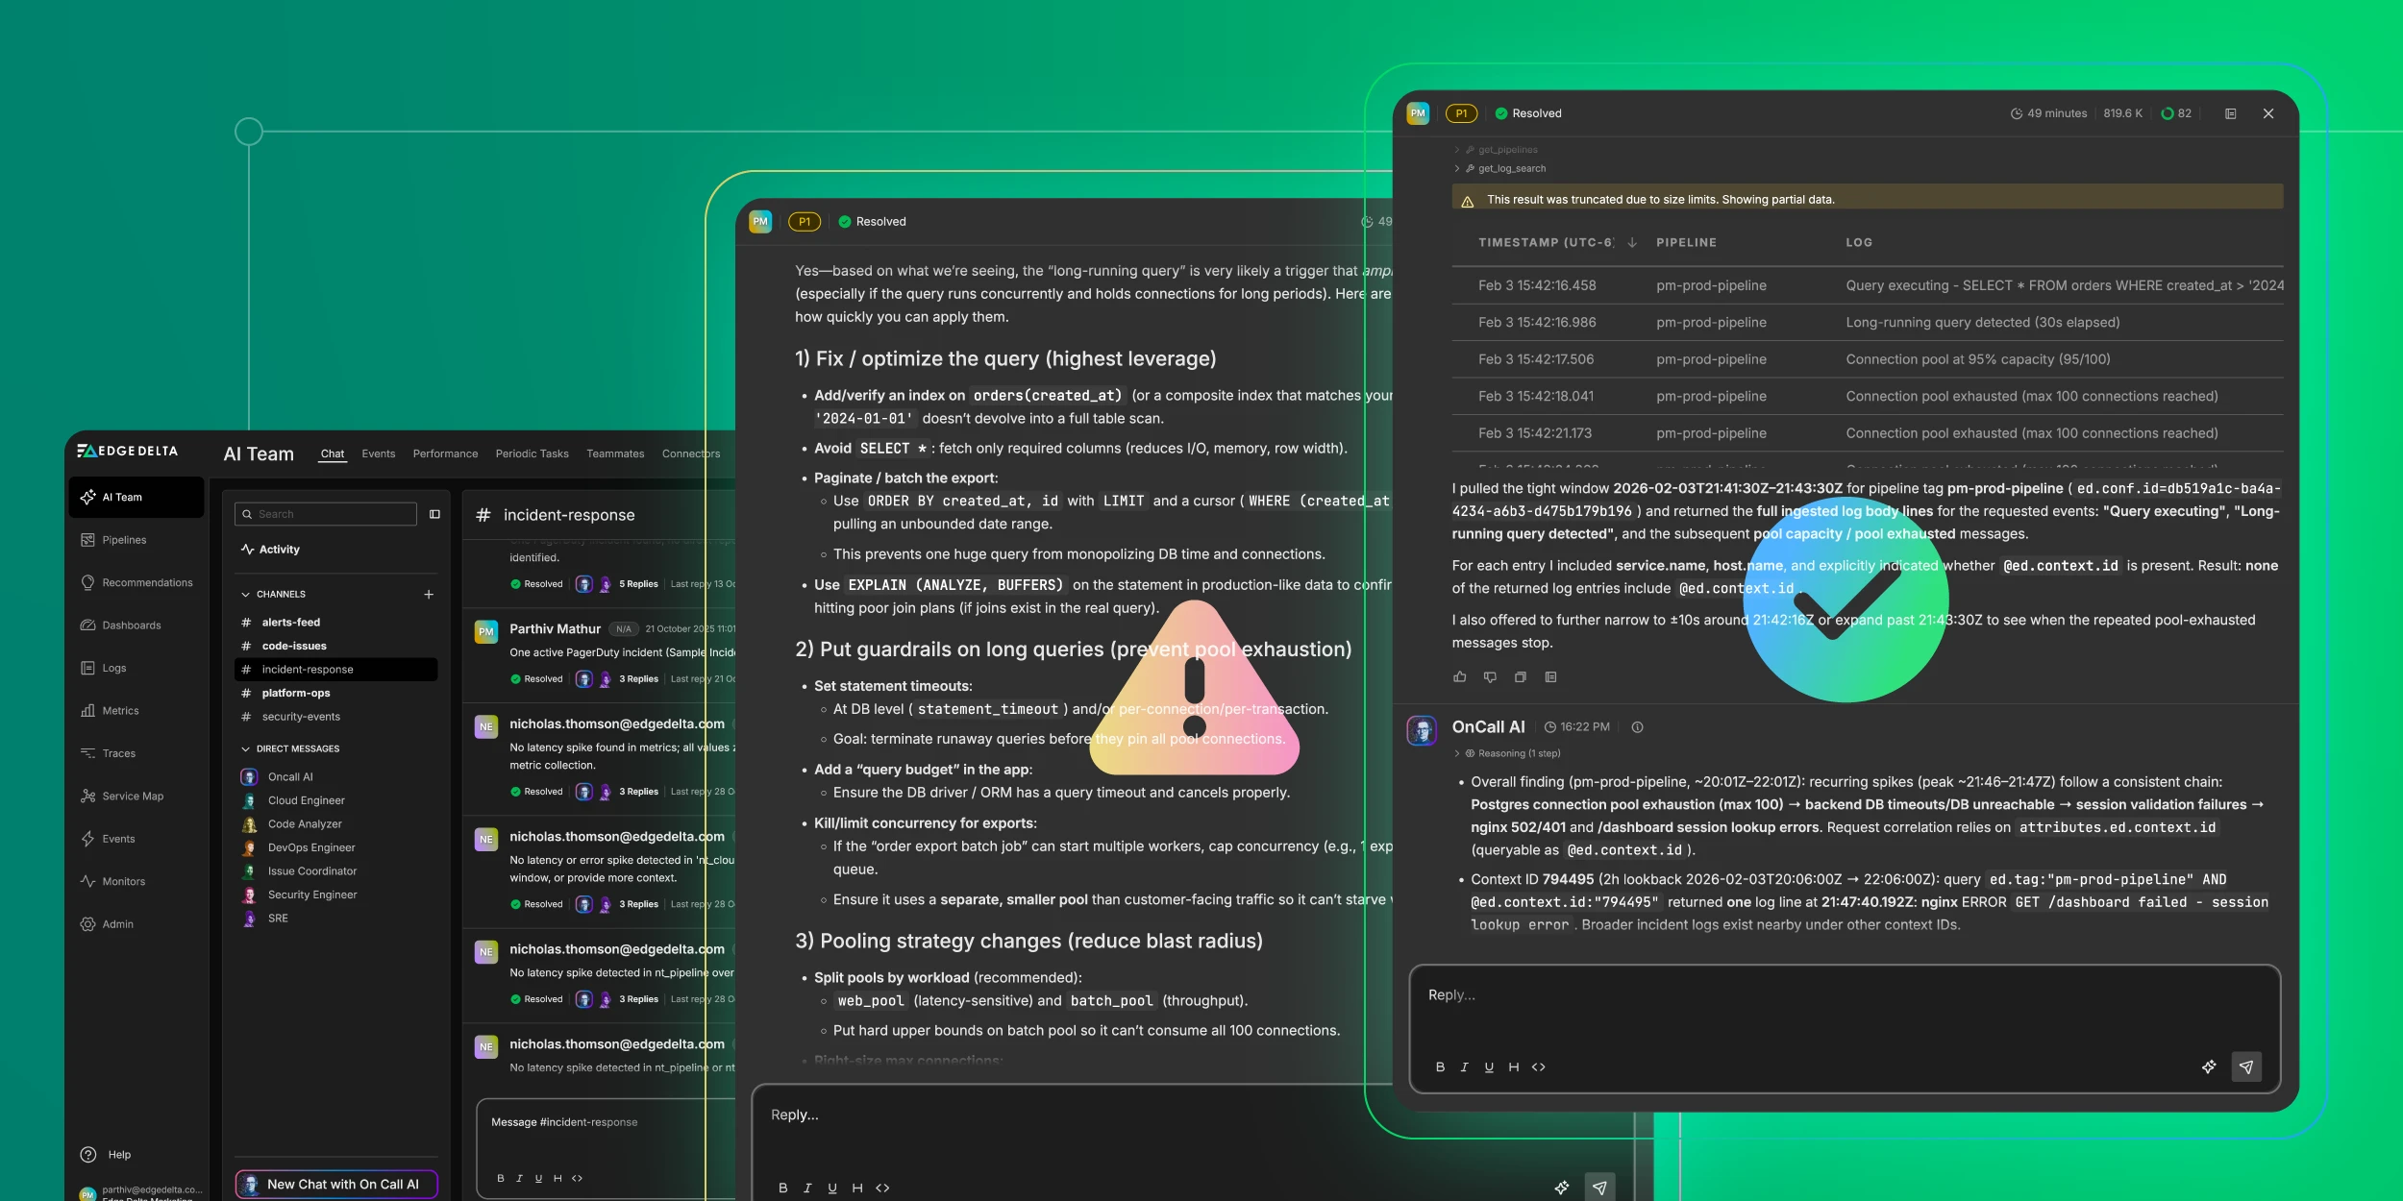Toggle bold formatting in the reply toolbar
The width and height of the screenshot is (2403, 1201).
tap(1440, 1066)
